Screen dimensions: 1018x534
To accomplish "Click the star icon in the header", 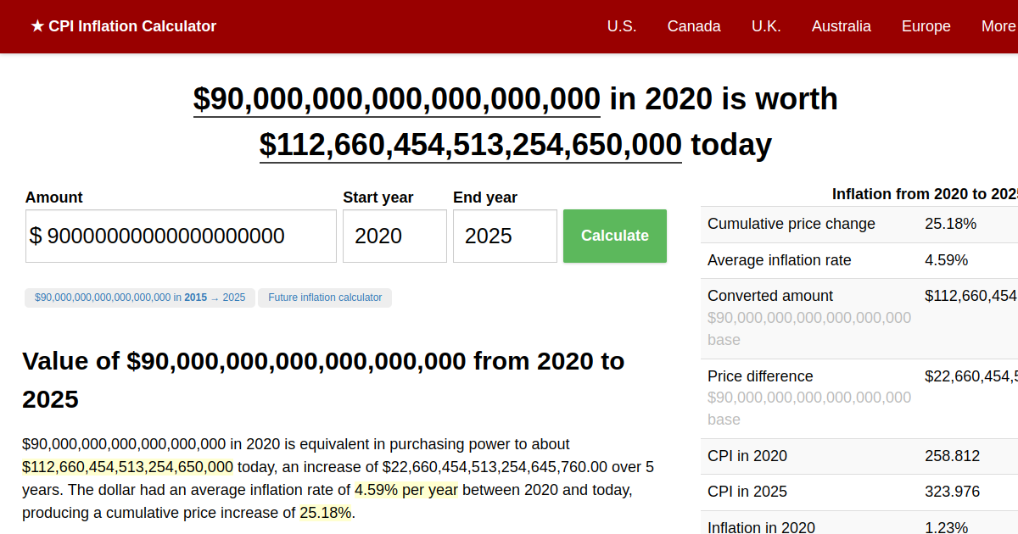I will click(x=36, y=26).
